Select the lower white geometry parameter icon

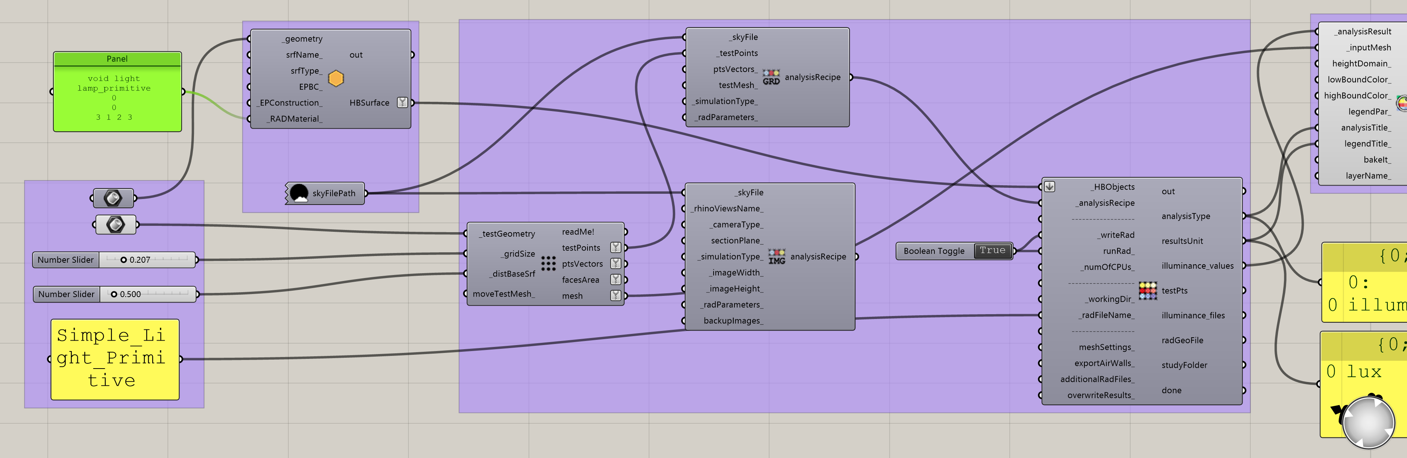click(x=115, y=224)
